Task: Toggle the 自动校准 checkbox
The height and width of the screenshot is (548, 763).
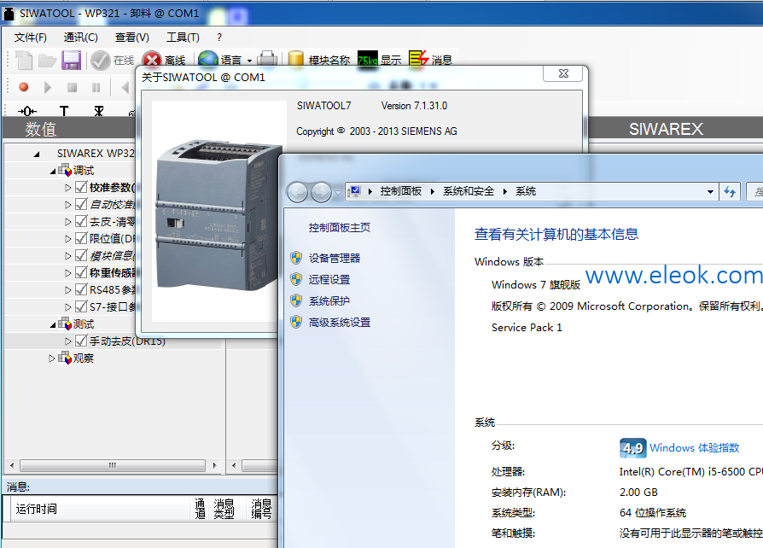Action: (x=81, y=204)
